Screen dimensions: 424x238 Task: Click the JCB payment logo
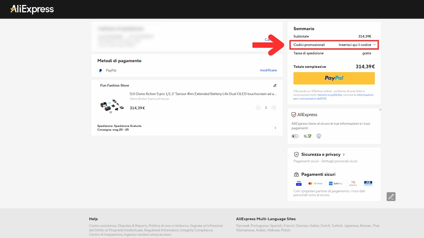[x=368, y=183]
